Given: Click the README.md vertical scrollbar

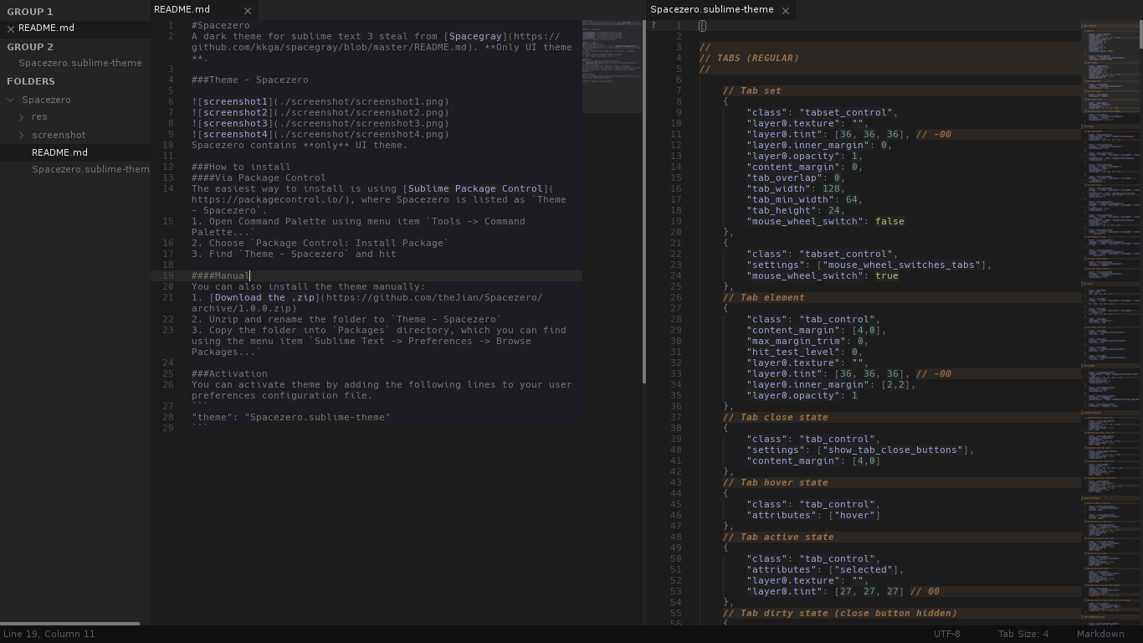Looking at the screenshot, I should (x=644, y=201).
